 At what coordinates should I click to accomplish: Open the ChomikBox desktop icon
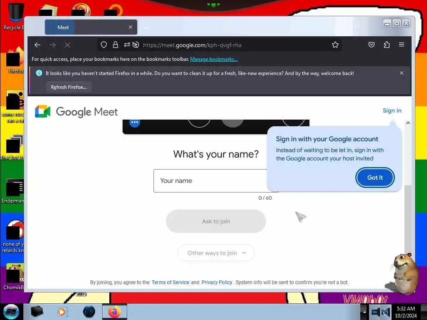[14, 277]
